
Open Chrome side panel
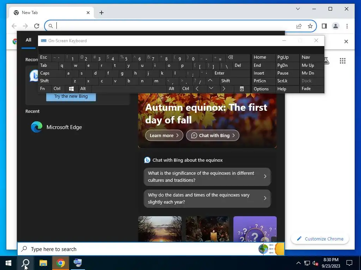click(x=324, y=26)
